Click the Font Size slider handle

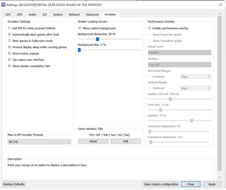click(x=161, y=110)
